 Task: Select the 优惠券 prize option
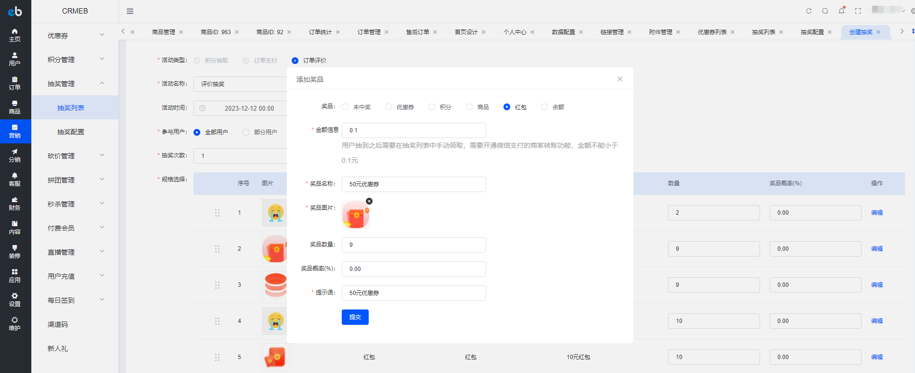coord(400,107)
